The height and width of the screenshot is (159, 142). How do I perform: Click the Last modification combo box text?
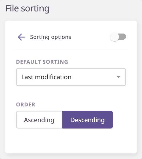click(x=46, y=77)
